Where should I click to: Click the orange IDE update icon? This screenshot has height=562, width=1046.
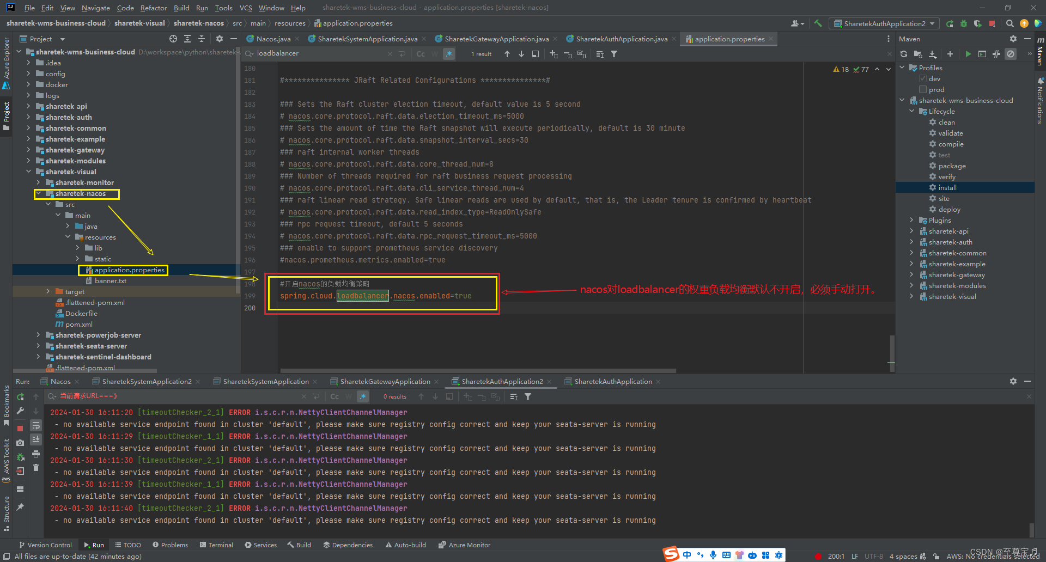1024,23
